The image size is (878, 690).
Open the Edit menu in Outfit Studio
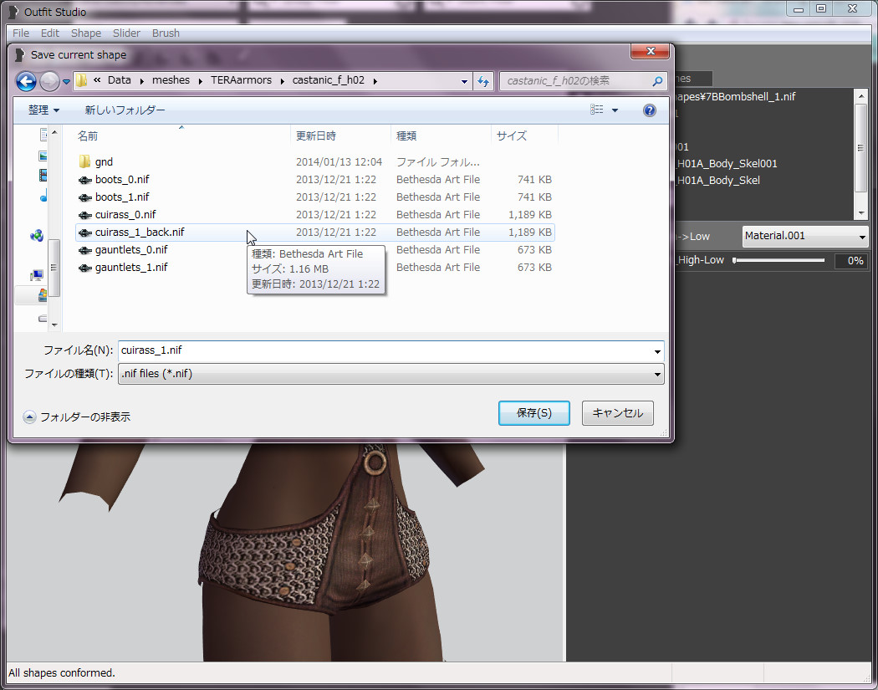click(x=50, y=33)
